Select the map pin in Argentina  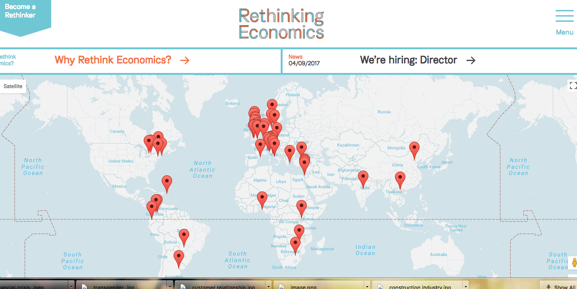(x=179, y=259)
